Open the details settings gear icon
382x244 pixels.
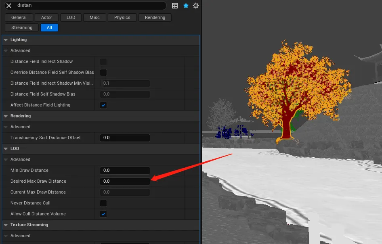click(x=196, y=6)
